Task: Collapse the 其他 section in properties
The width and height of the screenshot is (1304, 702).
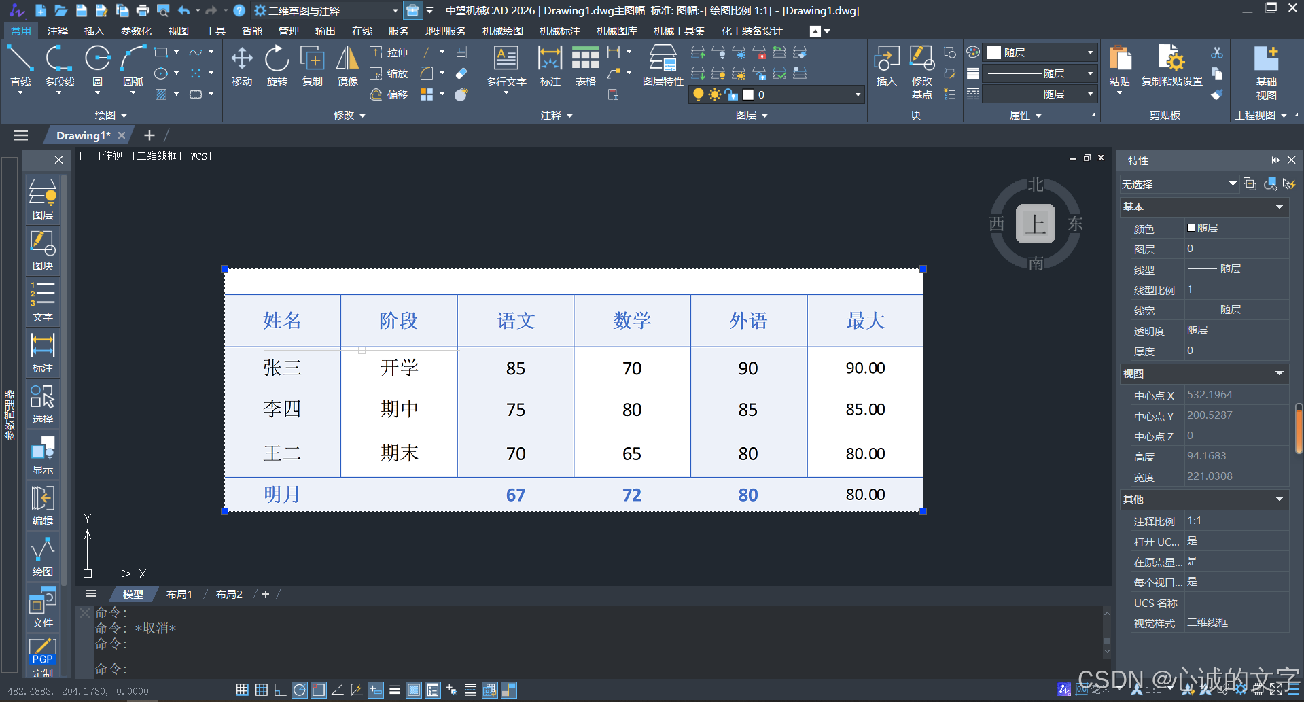Action: point(1204,499)
